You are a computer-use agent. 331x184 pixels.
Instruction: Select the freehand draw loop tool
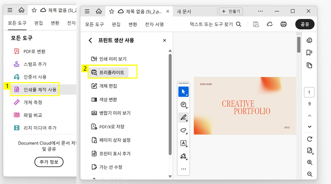[x=184, y=131]
